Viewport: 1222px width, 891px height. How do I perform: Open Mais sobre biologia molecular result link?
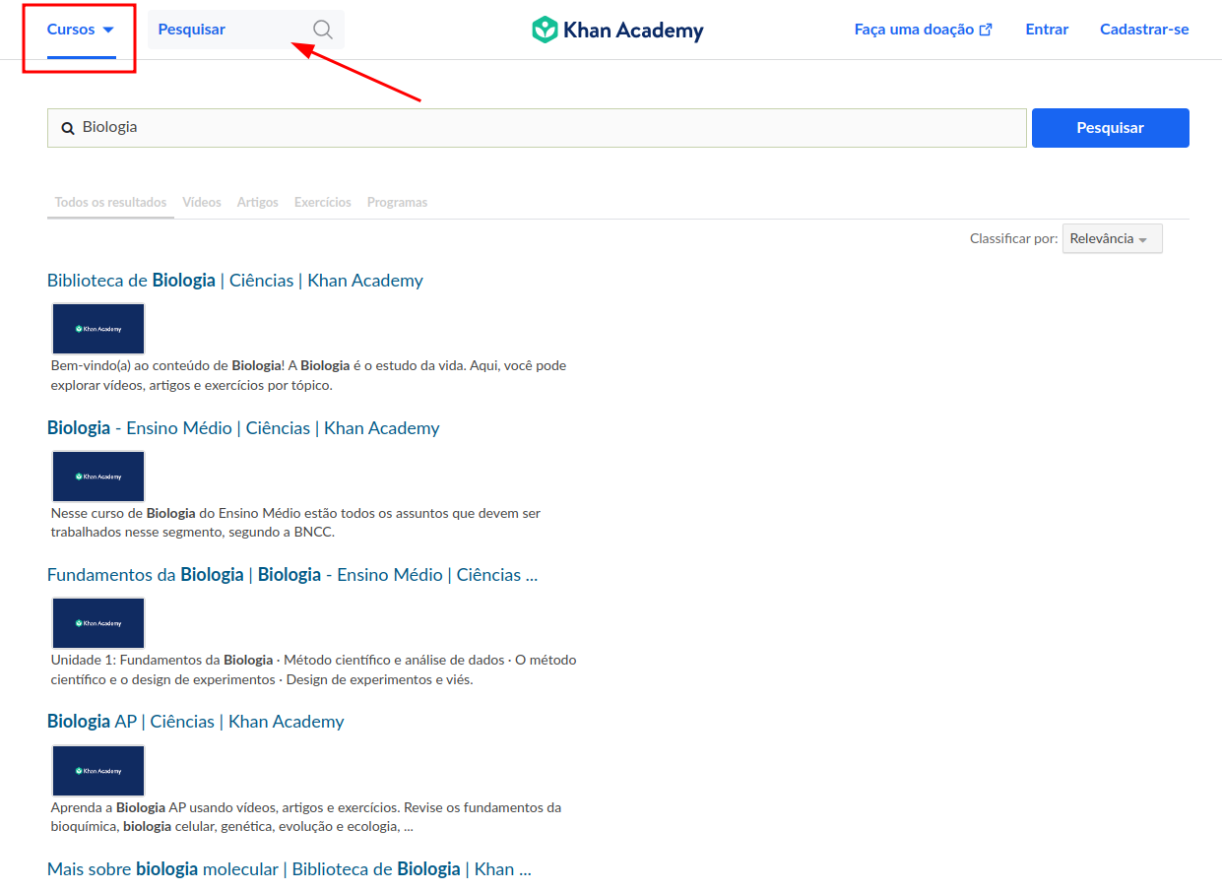289,869
